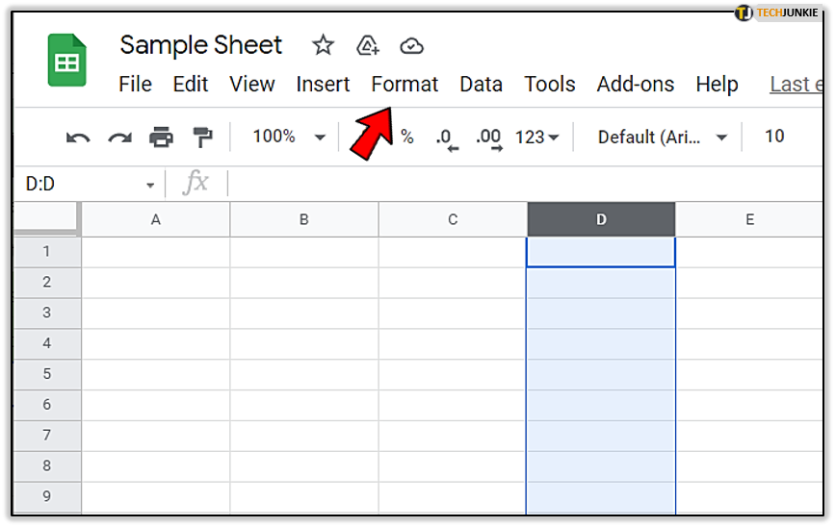Click the Redo arrow icon
835x527 pixels.
click(119, 138)
